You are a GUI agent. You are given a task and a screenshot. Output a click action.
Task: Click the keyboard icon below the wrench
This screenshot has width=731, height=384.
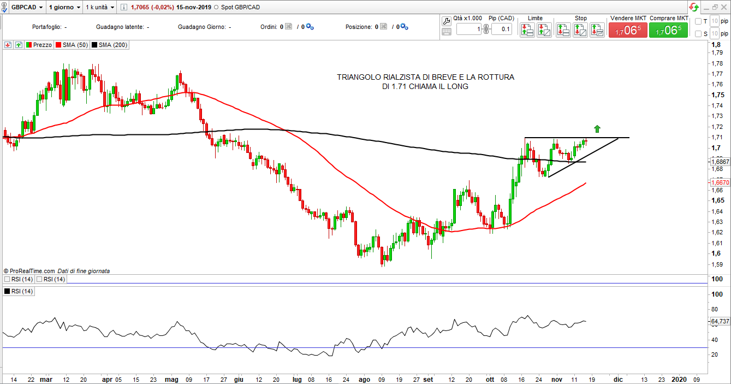click(x=446, y=32)
